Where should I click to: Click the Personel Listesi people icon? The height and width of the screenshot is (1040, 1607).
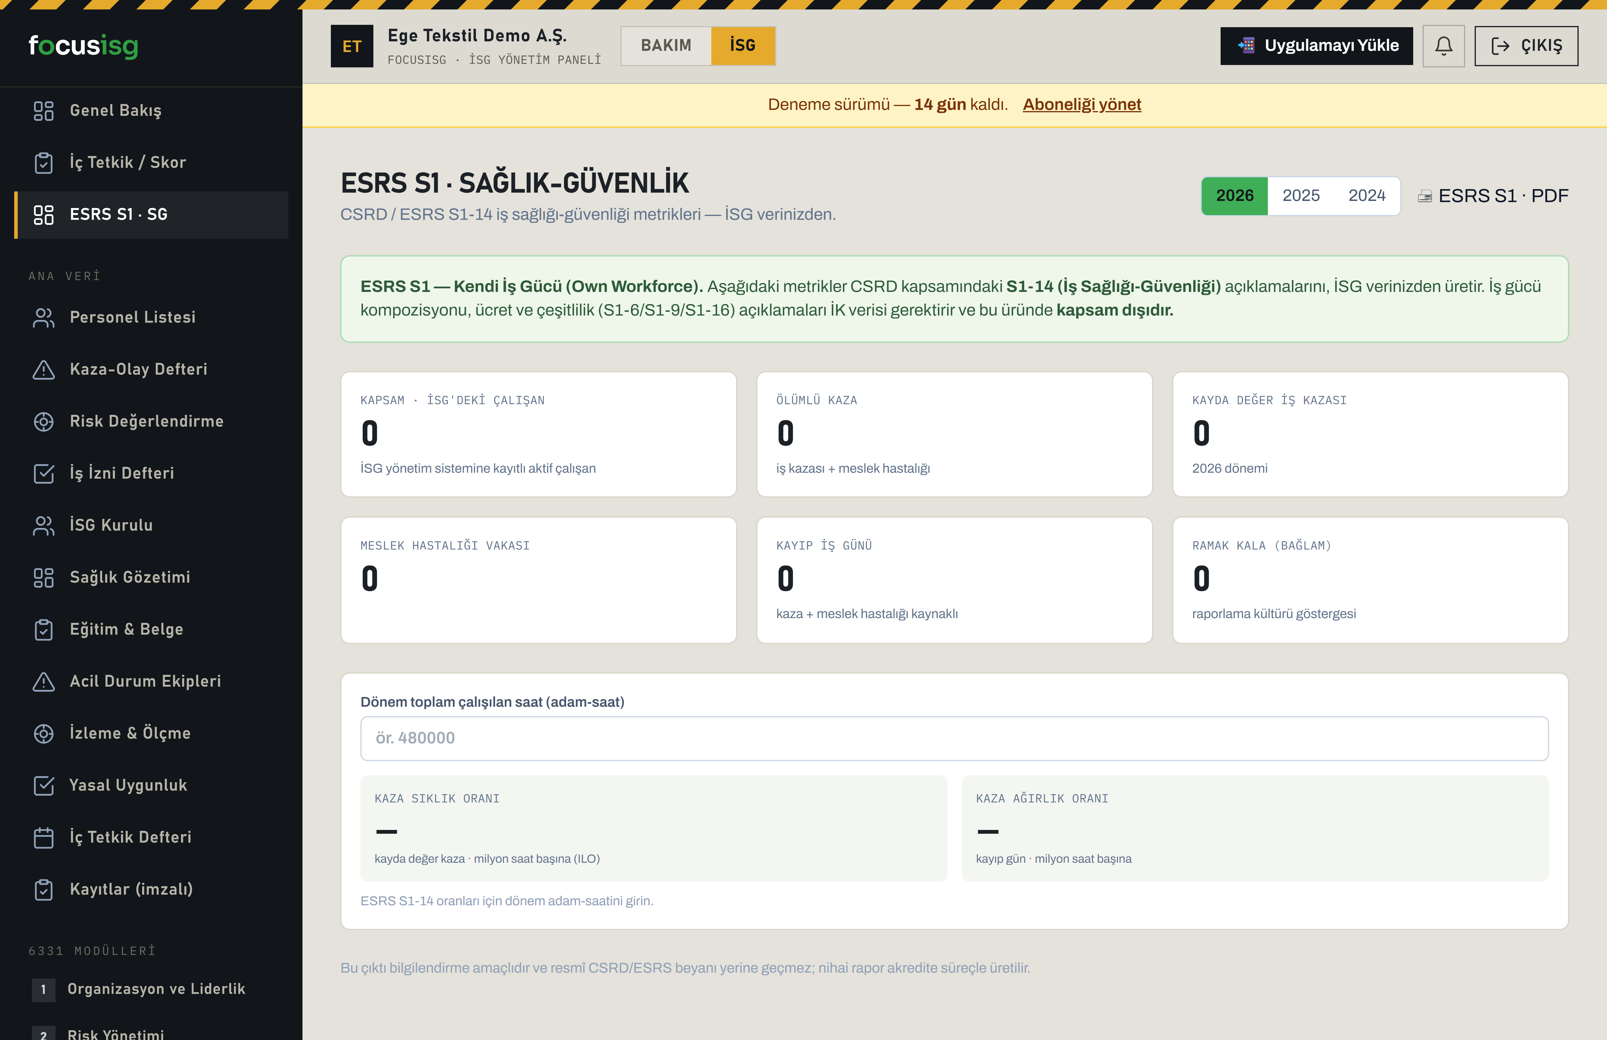44,317
